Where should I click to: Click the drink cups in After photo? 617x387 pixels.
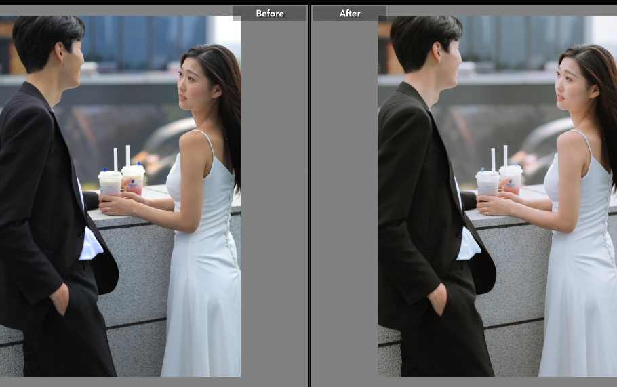pos(499,181)
